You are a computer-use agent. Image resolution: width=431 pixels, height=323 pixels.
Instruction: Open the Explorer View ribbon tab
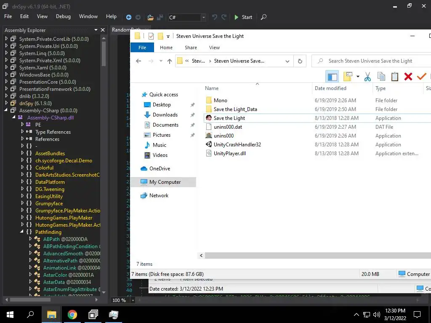214,48
